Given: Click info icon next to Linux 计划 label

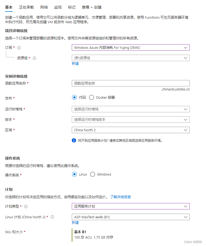Looking at the screenshot, I should pos(52,217).
